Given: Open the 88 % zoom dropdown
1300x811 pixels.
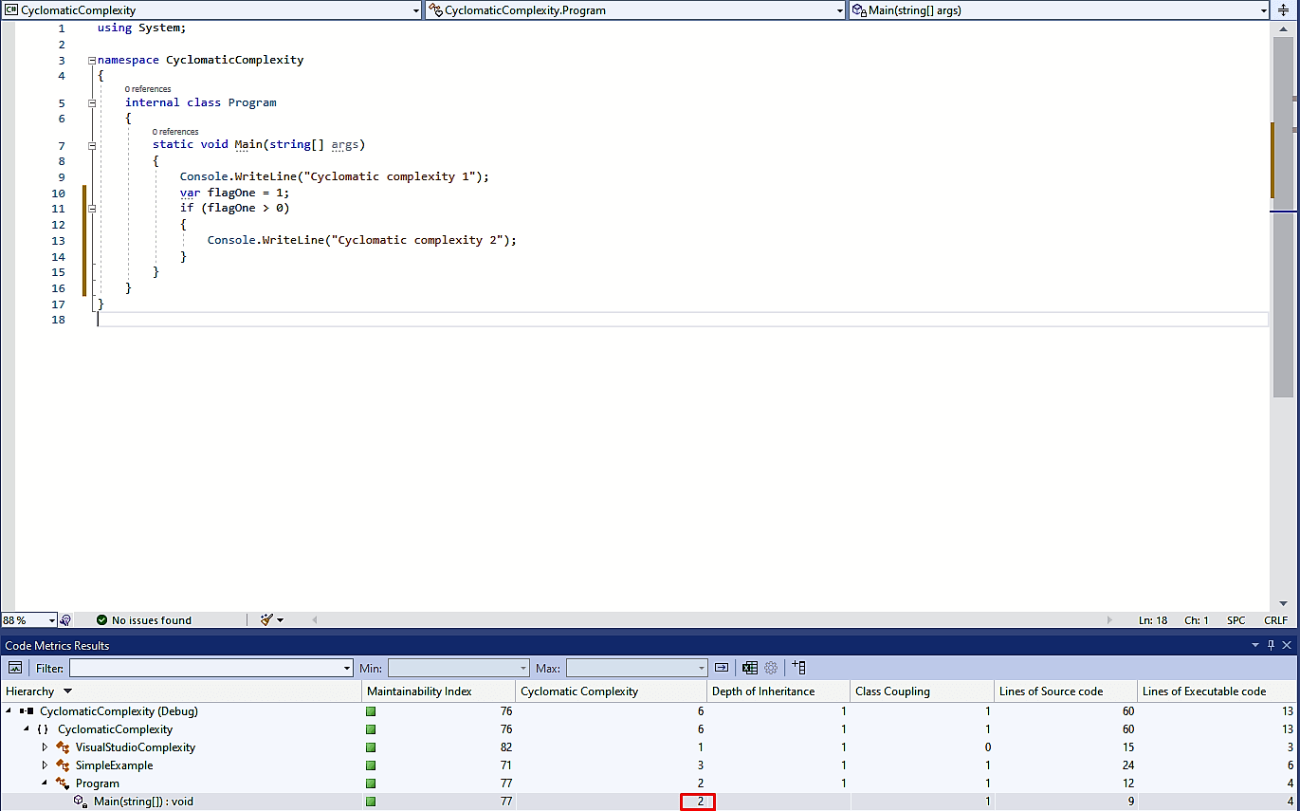Looking at the screenshot, I should tap(51, 620).
